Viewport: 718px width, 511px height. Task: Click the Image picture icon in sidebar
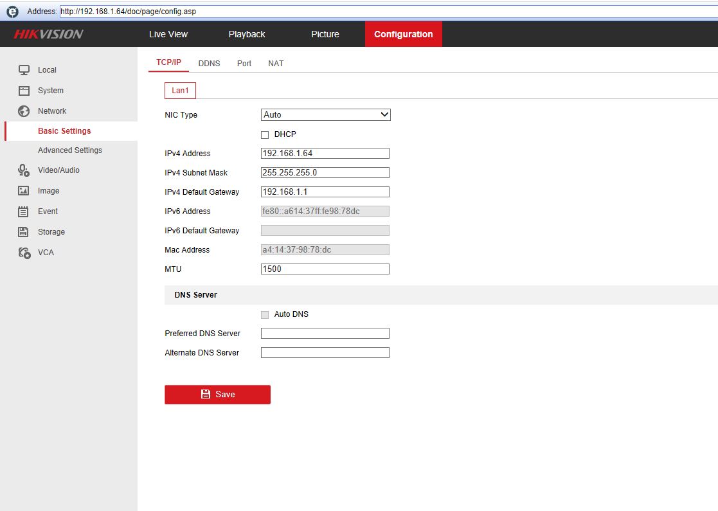(24, 191)
